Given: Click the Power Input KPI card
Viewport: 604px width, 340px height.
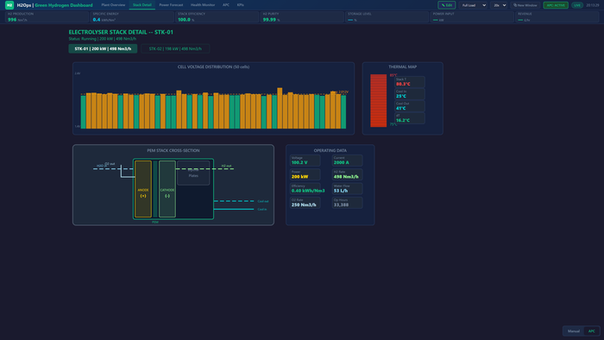Looking at the screenshot, I should (x=472, y=17).
